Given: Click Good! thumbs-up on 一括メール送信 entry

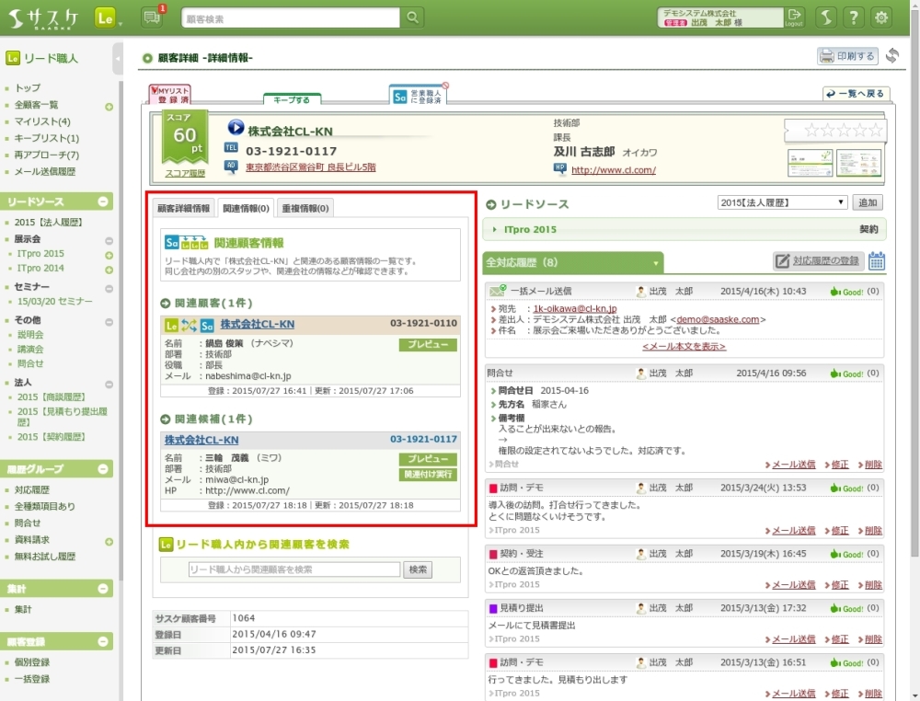Looking at the screenshot, I should [x=846, y=292].
